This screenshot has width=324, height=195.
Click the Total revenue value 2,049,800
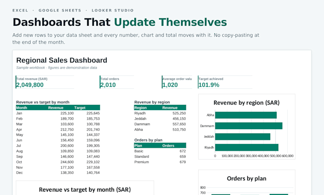pyautogui.click(x=30, y=85)
